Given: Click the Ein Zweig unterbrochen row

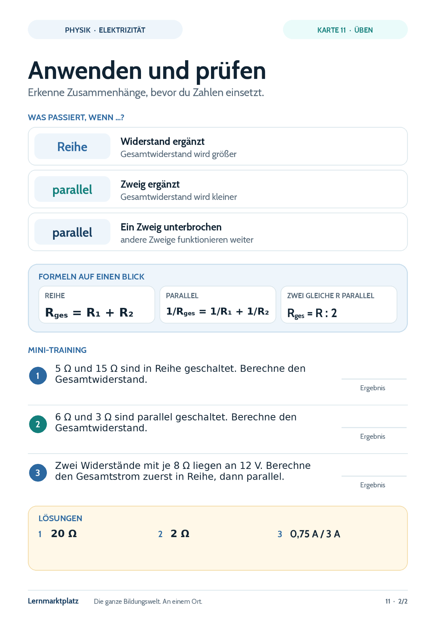Looking at the screenshot, I should pos(218,232).
